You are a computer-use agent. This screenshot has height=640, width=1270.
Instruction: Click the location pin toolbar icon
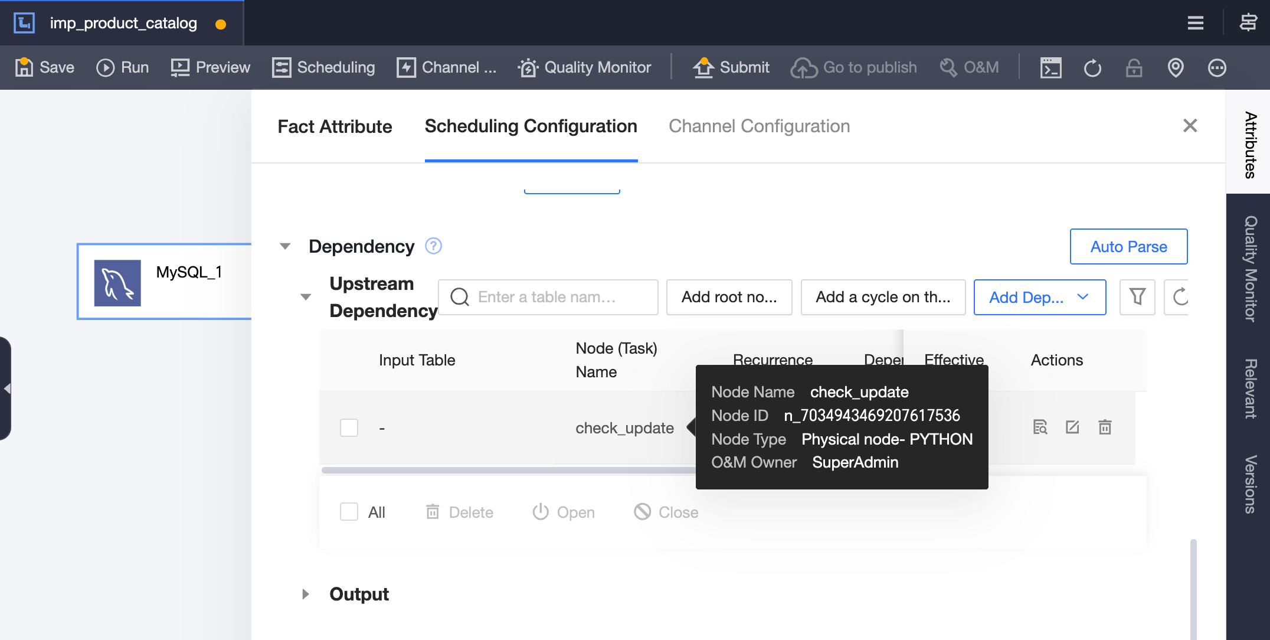(1175, 67)
